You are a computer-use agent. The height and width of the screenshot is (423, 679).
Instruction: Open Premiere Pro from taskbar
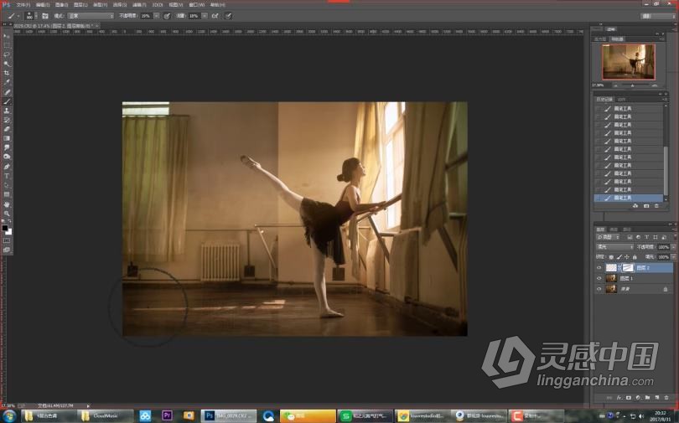click(x=167, y=416)
